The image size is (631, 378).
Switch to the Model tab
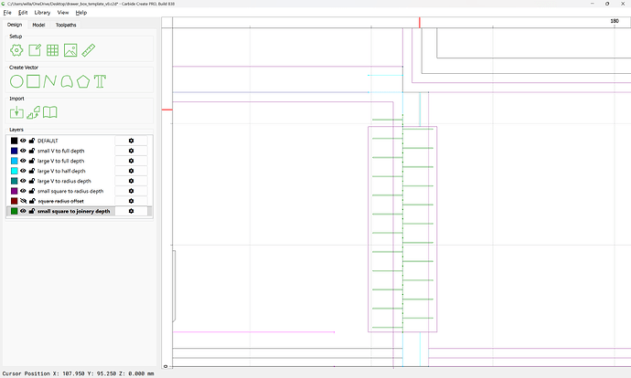[x=39, y=25]
